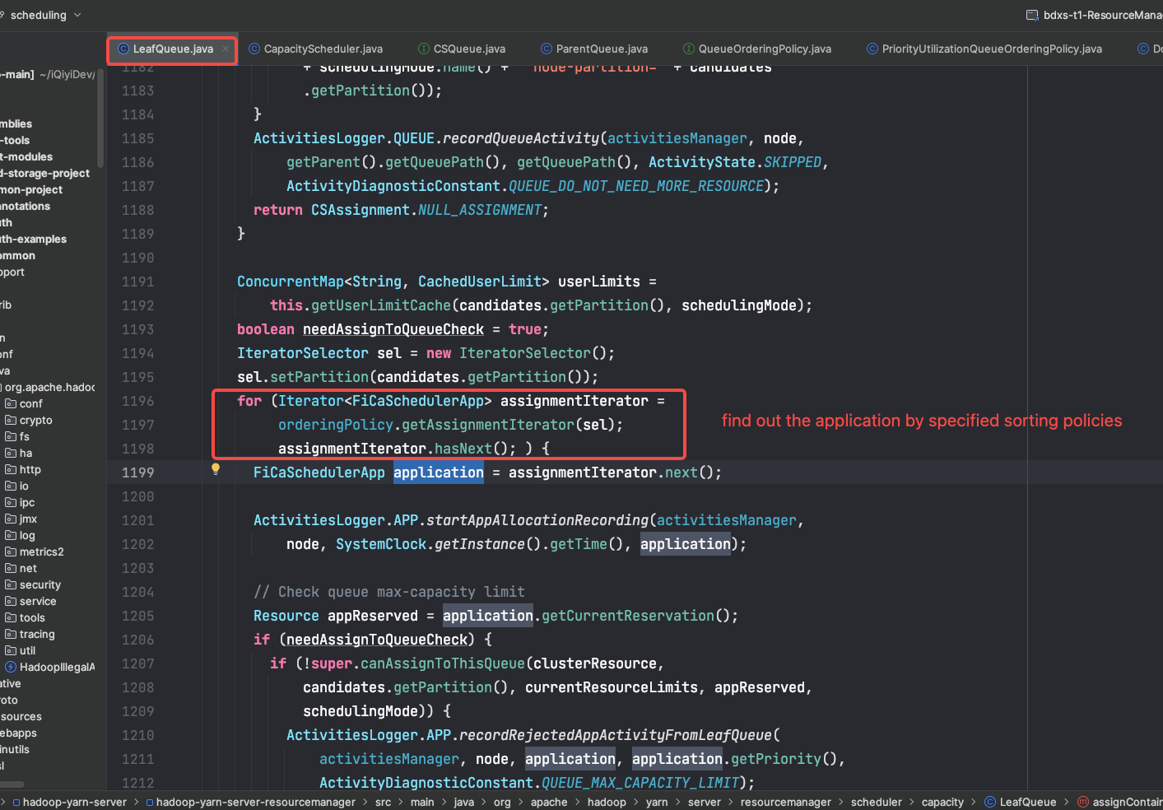Screen dimensions: 1163x810
Task: Open the scheduling project dropdown
Action: pos(45,15)
